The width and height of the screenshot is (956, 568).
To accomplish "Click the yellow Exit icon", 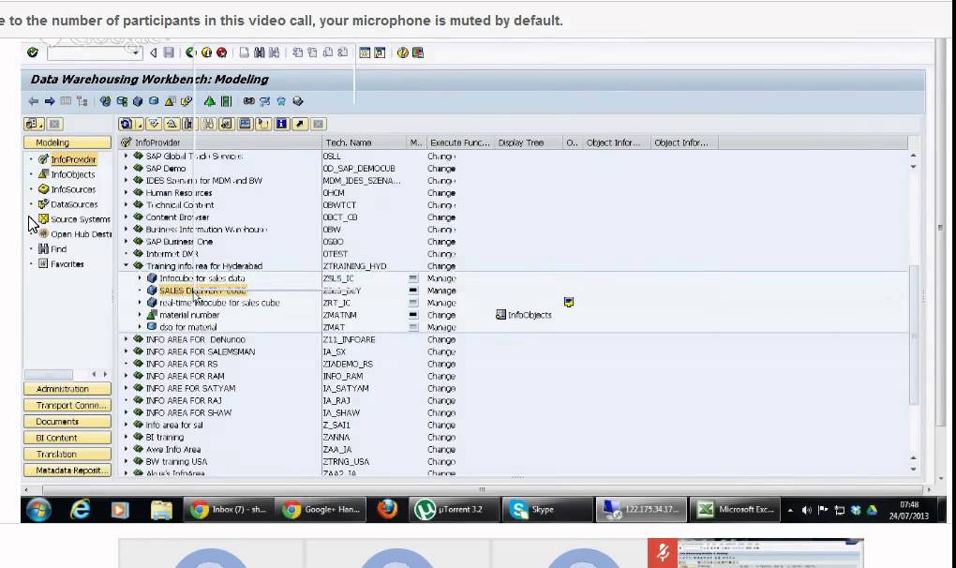I will 206,53.
